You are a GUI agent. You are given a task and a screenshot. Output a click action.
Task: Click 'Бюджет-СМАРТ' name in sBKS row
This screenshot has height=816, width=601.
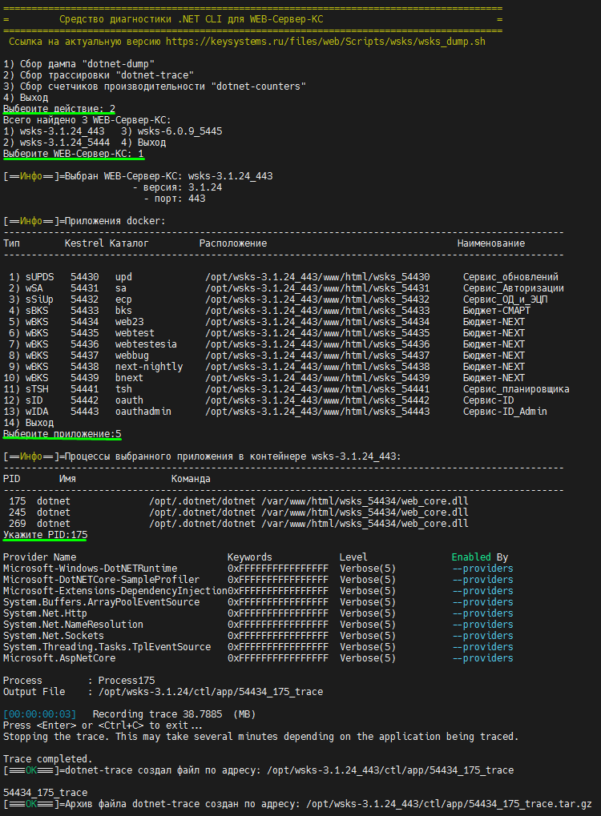click(x=496, y=311)
